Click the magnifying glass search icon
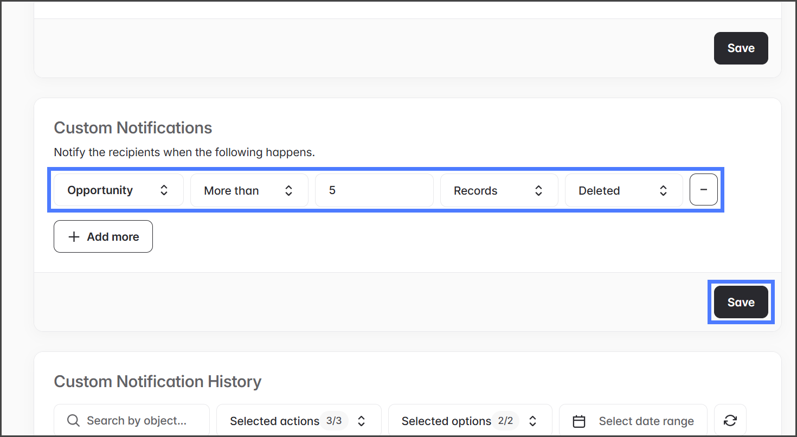This screenshot has width=797, height=437. [x=73, y=421]
